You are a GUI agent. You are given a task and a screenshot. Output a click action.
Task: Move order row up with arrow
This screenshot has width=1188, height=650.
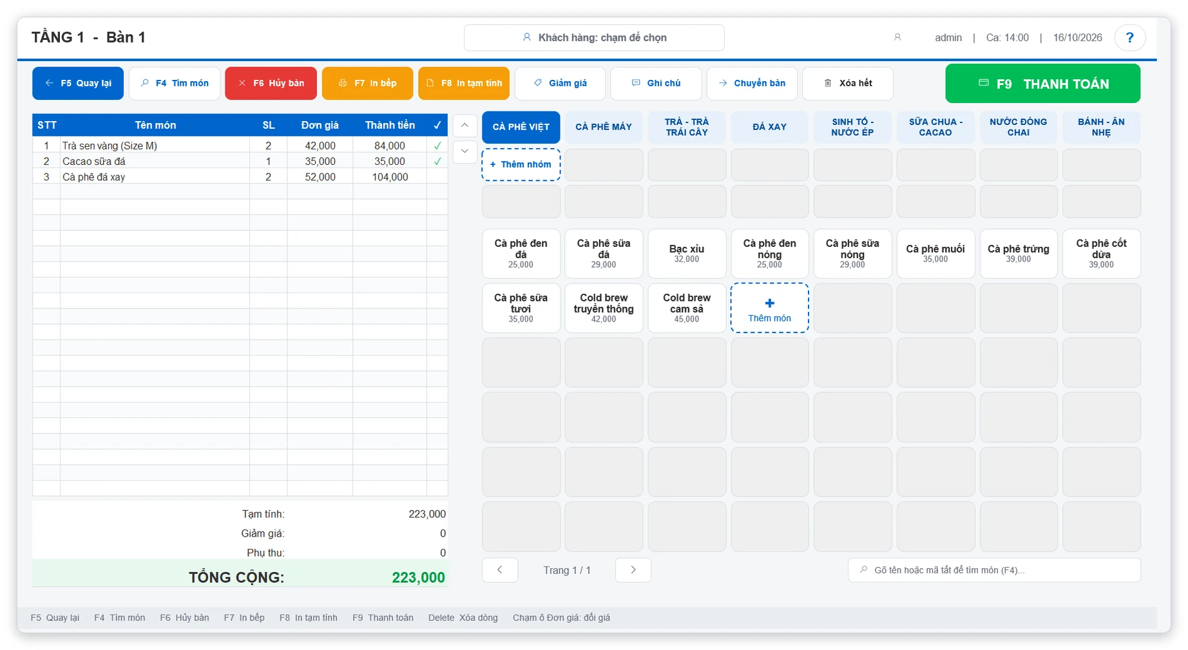tap(465, 125)
